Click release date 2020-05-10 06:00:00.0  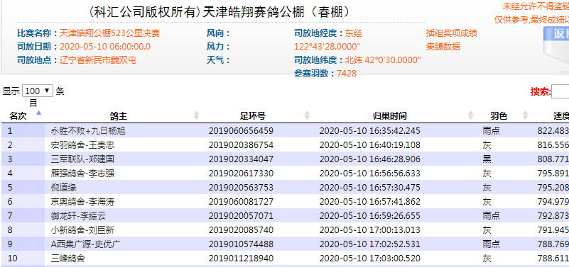pos(105,47)
